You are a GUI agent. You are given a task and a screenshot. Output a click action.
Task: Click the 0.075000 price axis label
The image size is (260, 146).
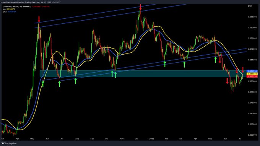(252, 38)
